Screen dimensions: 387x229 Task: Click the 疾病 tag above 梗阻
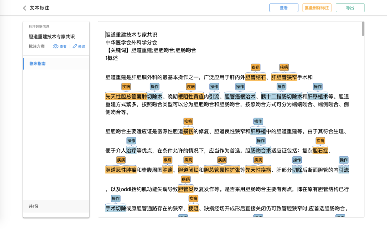point(193,199)
